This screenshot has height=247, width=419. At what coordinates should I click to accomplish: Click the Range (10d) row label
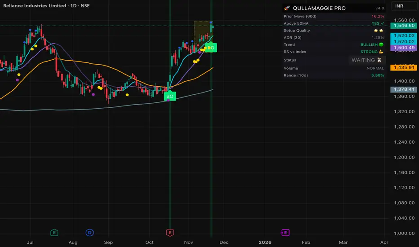pyautogui.click(x=296, y=75)
